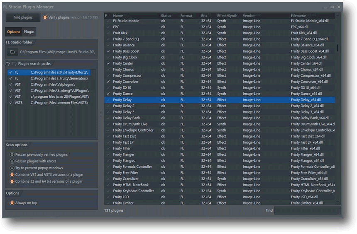The height and width of the screenshot is (234, 357).
Task: Sort by the Format column header
Action: tap(186, 16)
